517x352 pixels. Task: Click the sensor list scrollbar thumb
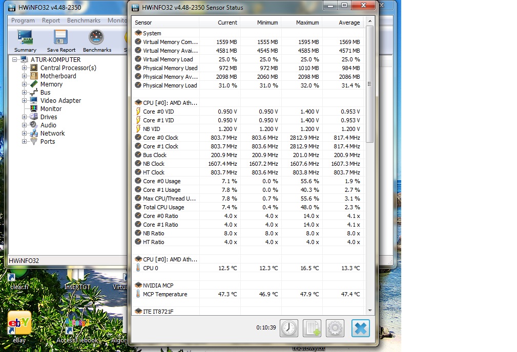369,84
